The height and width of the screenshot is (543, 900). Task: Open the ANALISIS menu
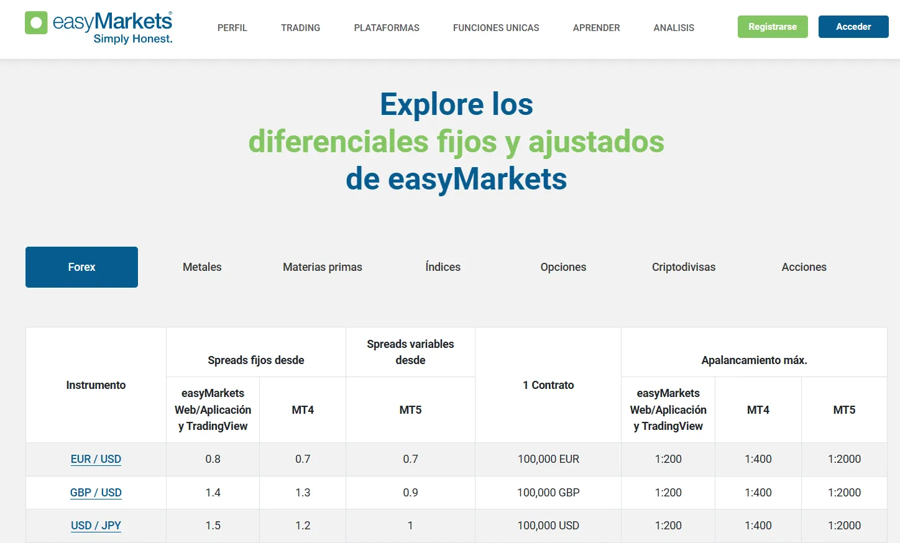pos(674,28)
